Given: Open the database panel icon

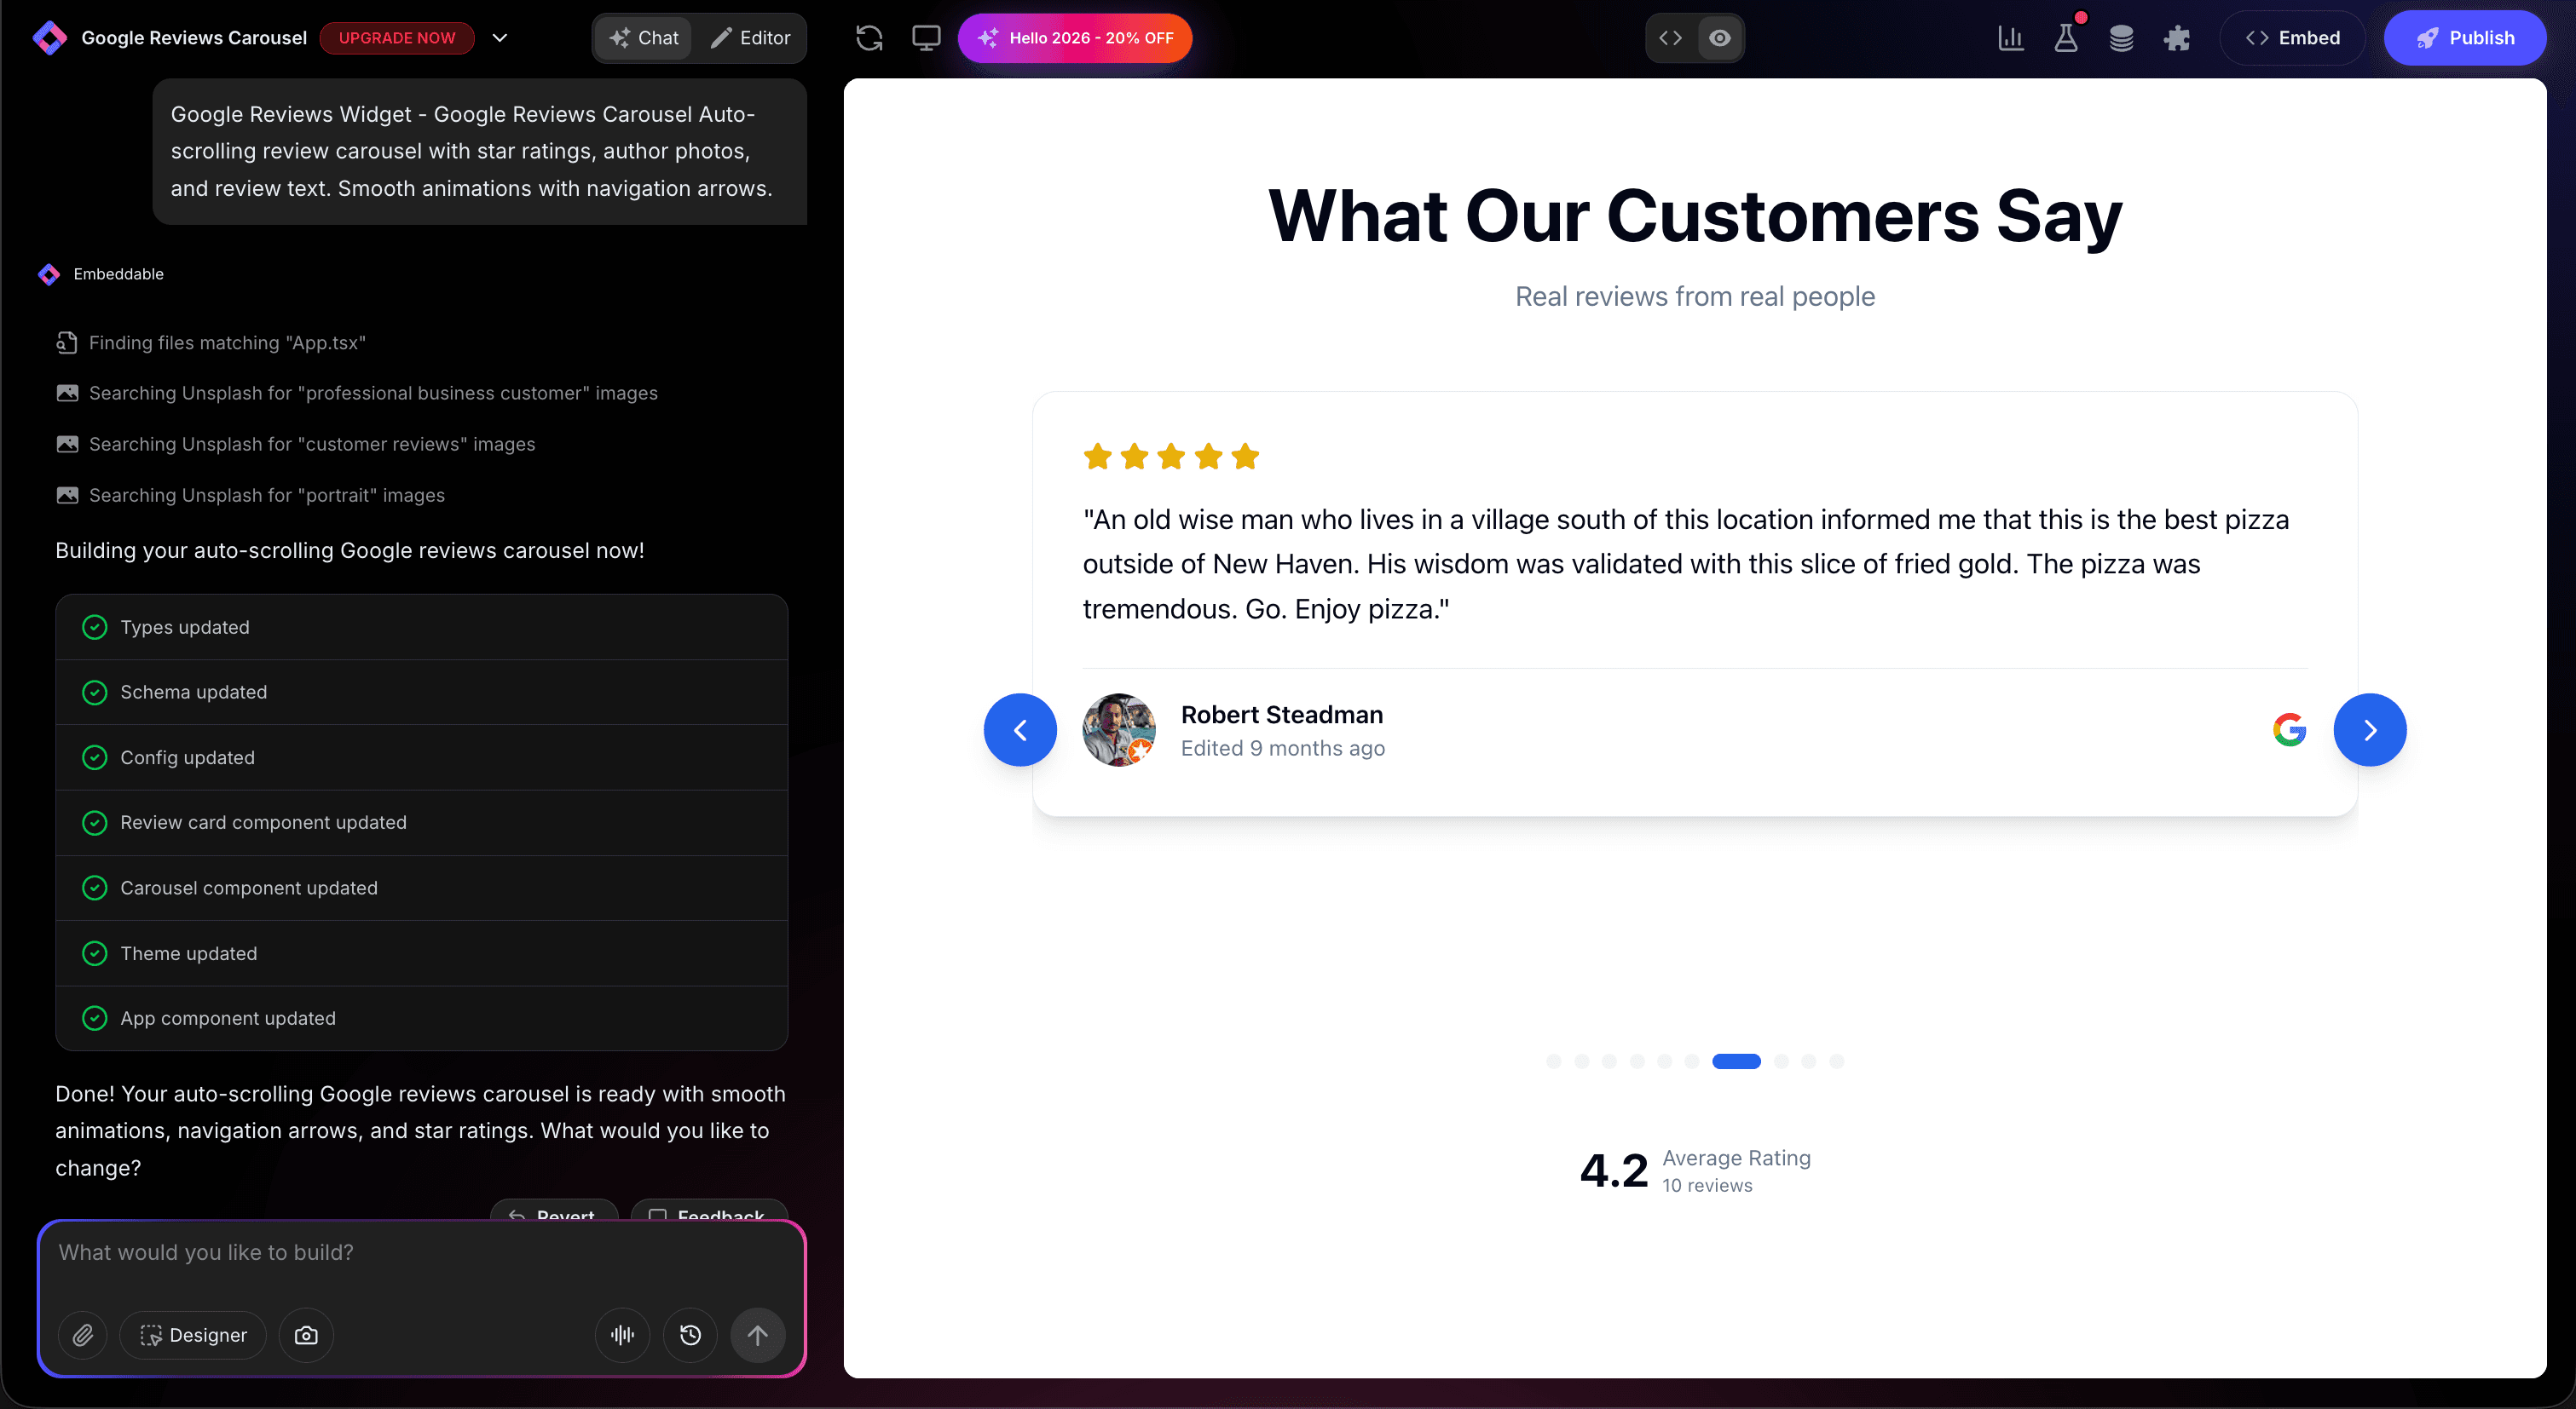Looking at the screenshot, I should (x=2122, y=37).
